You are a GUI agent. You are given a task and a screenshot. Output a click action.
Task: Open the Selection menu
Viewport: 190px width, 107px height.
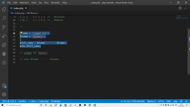(x=24, y=3)
